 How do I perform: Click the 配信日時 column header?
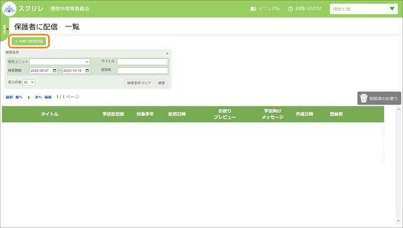point(177,114)
